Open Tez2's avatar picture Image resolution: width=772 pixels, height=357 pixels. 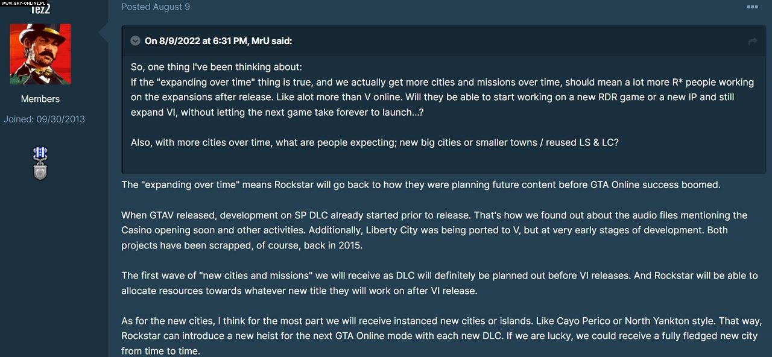40,54
